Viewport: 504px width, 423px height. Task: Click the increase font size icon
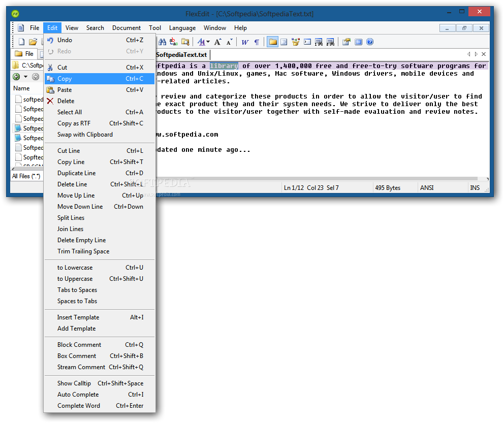(218, 42)
